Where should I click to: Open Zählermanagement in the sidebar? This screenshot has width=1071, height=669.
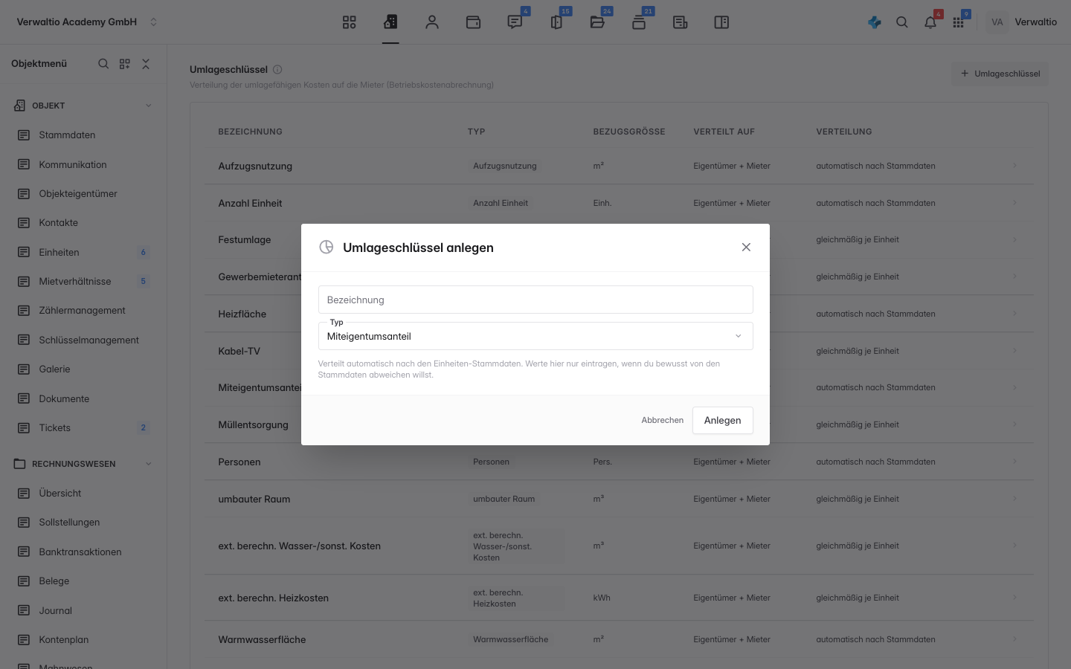tap(83, 311)
